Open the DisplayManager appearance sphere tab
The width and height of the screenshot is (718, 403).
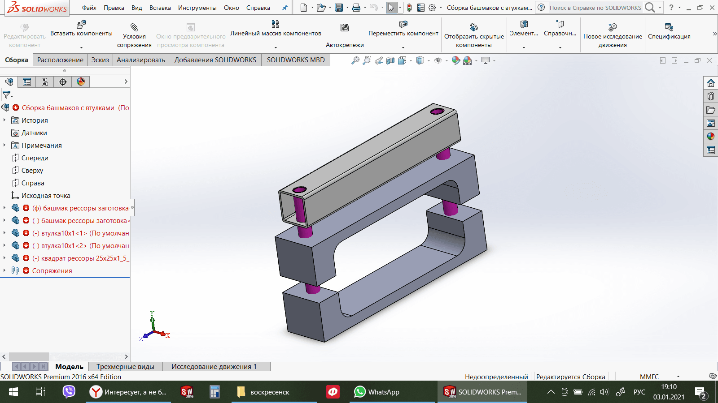81,82
